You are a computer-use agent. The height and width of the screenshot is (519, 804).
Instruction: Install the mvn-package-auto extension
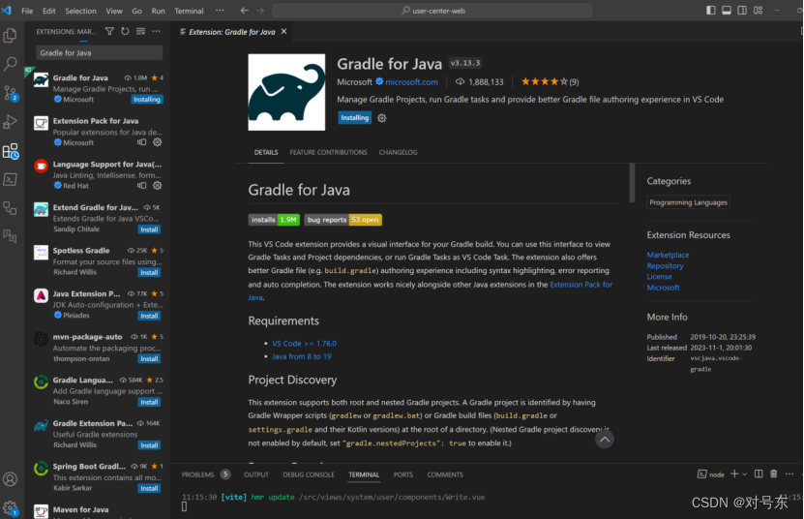coord(149,359)
